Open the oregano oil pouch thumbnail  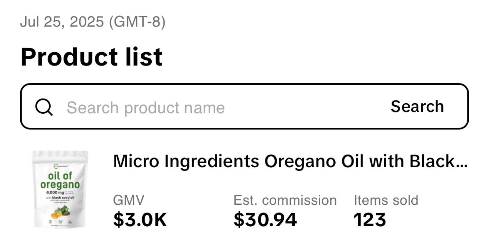tap(60, 189)
